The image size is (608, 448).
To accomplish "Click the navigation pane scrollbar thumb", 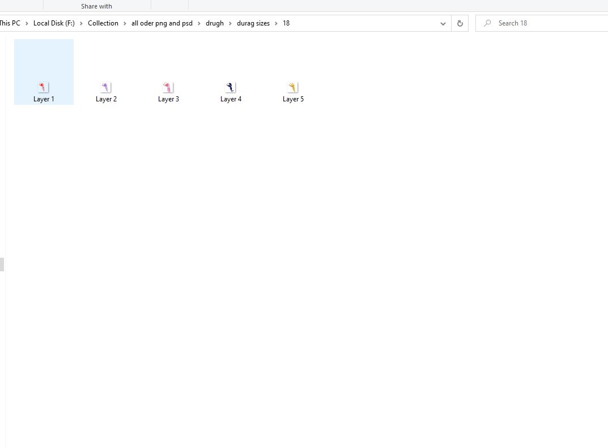I will point(2,264).
